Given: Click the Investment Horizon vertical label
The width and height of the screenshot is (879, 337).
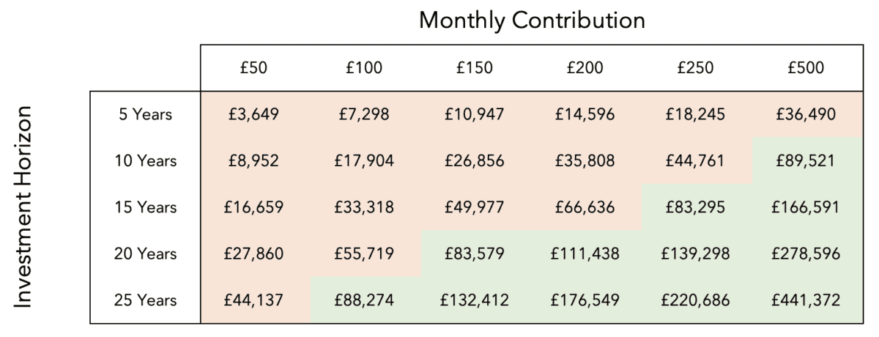Looking at the screenshot, I should click(24, 207).
